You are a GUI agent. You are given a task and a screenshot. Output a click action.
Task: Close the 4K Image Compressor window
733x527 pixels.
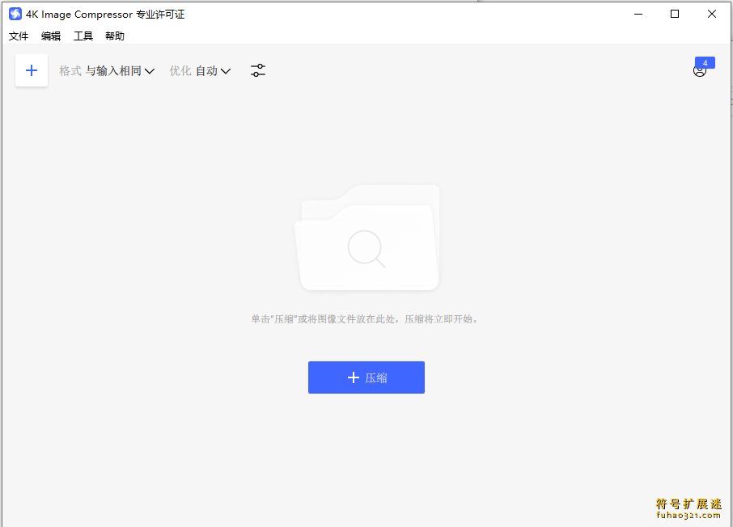pyautogui.click(x=712, y=14)
